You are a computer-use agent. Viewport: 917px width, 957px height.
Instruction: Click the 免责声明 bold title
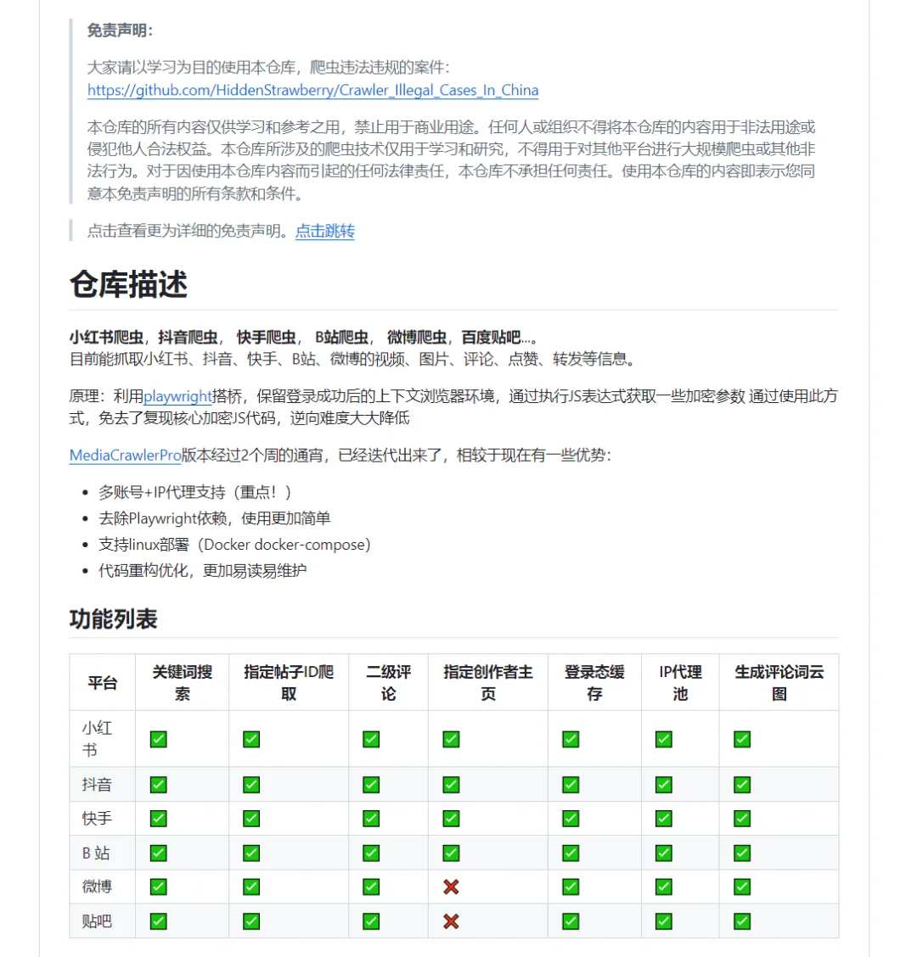(120, 30)
